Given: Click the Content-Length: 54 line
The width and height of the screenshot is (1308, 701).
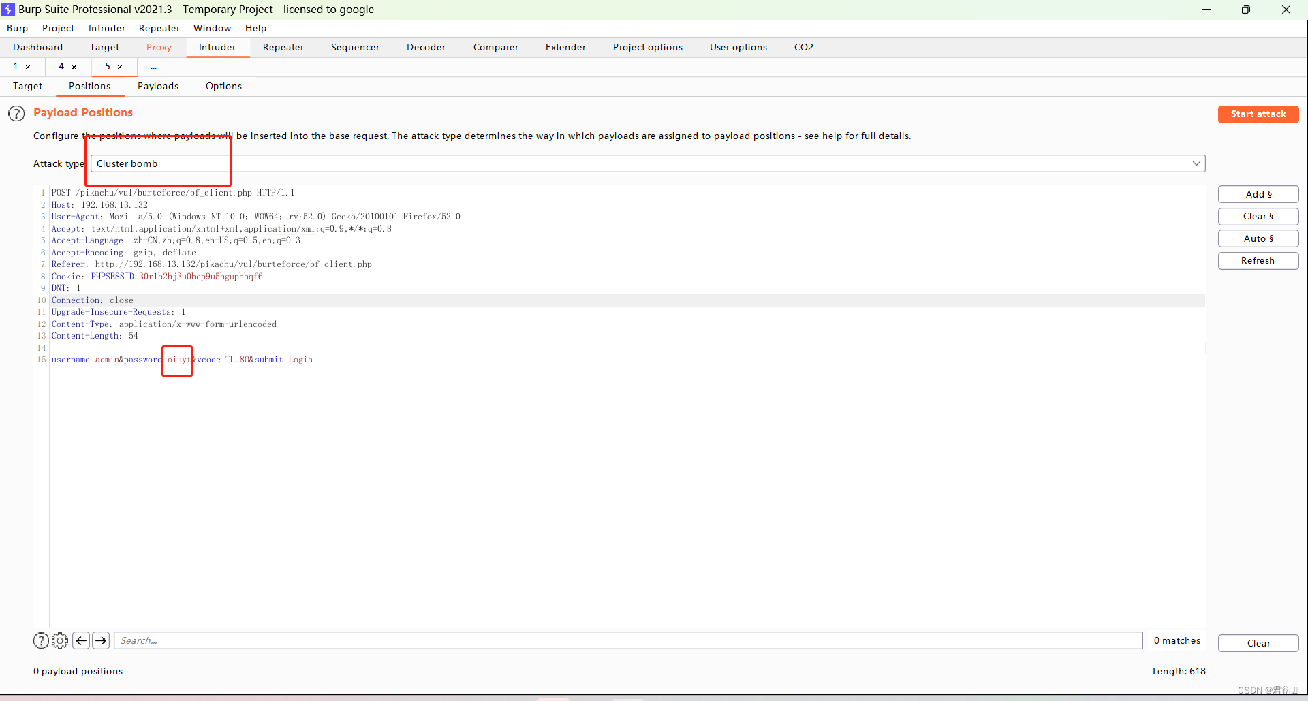Looking at the screenshot, I should click(95, 336).
